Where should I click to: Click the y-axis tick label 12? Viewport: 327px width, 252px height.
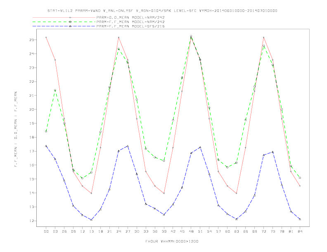(32, 221)
